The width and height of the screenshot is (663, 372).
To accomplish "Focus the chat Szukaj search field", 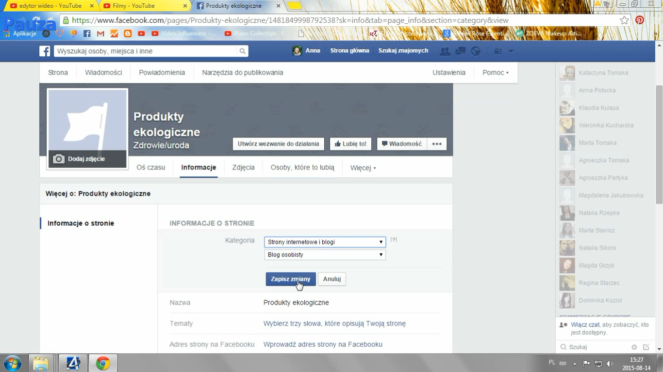I will click(x=595, y=347).
